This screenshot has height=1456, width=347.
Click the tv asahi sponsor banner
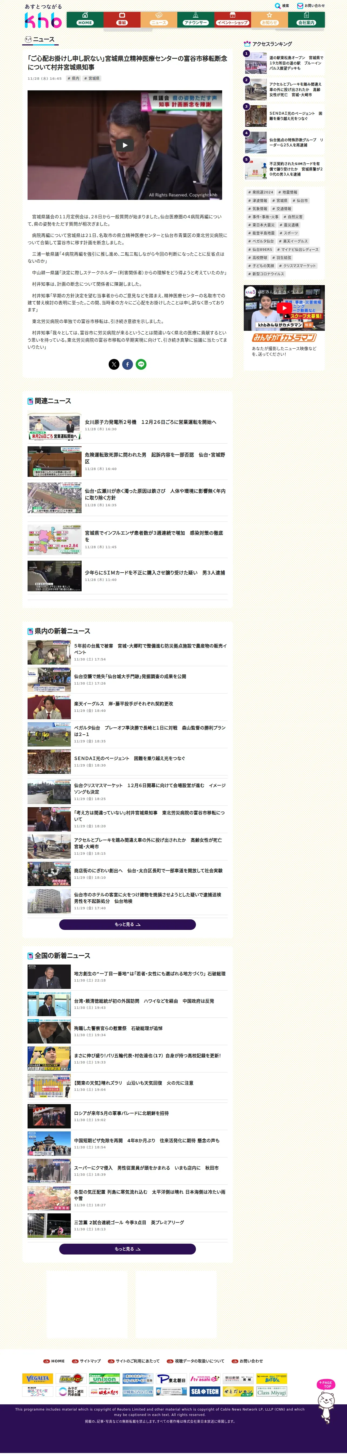pyautogui.click(x=205, y=1379)
